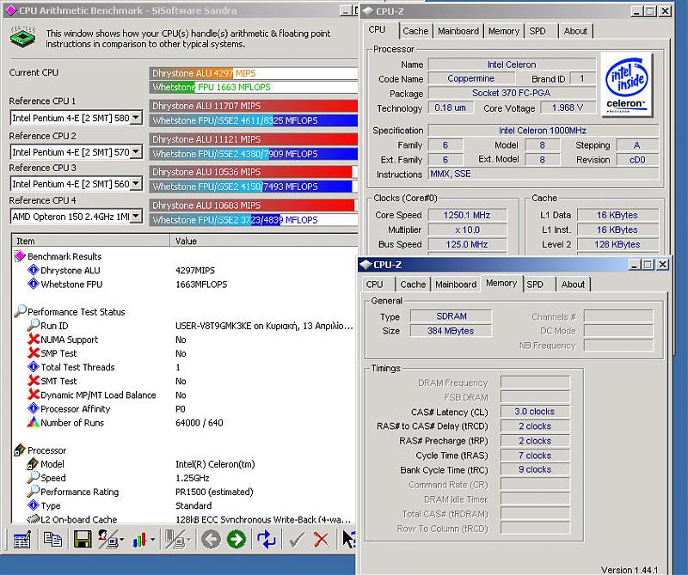Screen dimensions: 688x575
Task: Click the CAS# Latency value 3.0 clocks
Action: [535, 412]
